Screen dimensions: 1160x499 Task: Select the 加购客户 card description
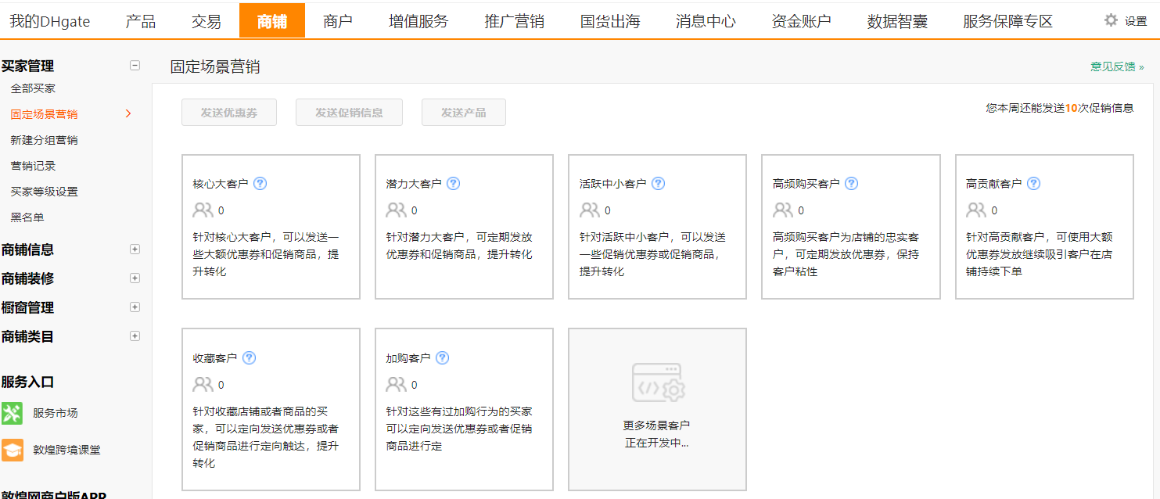click(x=459, y=429)
